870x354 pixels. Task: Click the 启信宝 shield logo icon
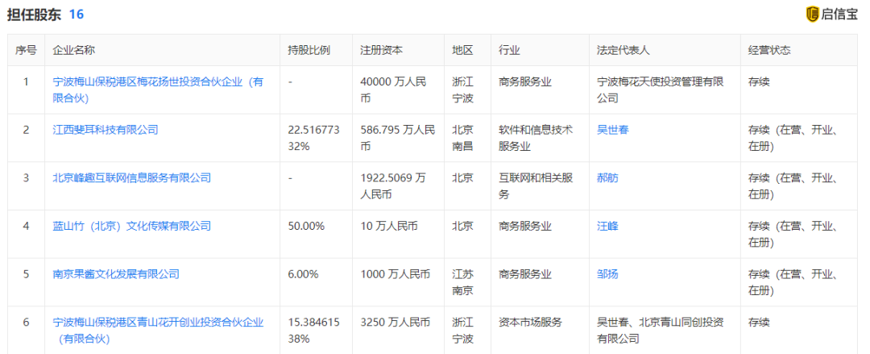(x=812, y=15)
